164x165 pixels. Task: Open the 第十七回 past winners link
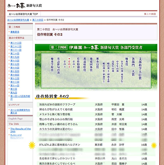(15, 64)
